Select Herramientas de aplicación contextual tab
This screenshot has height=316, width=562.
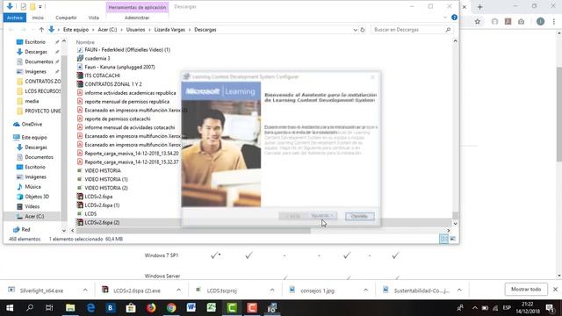point(137,7)
